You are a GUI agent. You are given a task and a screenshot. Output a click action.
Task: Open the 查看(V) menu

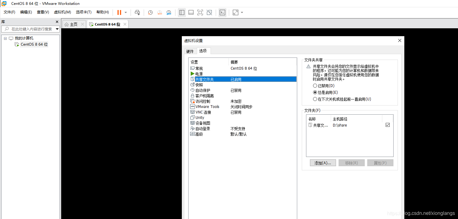coord(43,12)
